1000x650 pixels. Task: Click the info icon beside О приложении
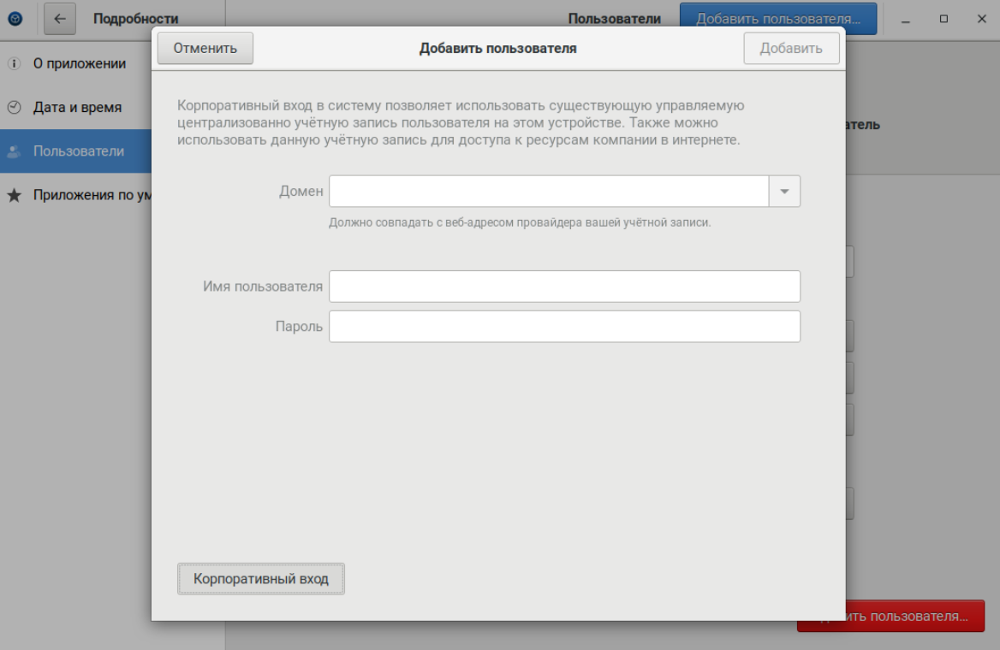(x=14, y=64)
